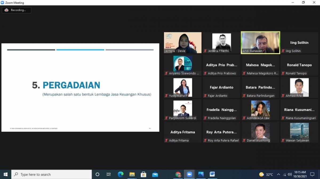Click the shared PERGADAIAN slide

click(80, 87)
